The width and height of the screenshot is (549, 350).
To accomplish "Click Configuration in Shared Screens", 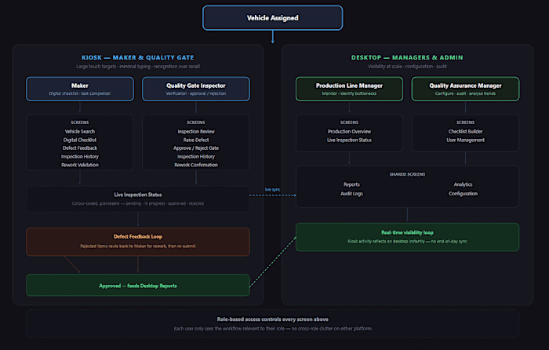I will (463, 194).
